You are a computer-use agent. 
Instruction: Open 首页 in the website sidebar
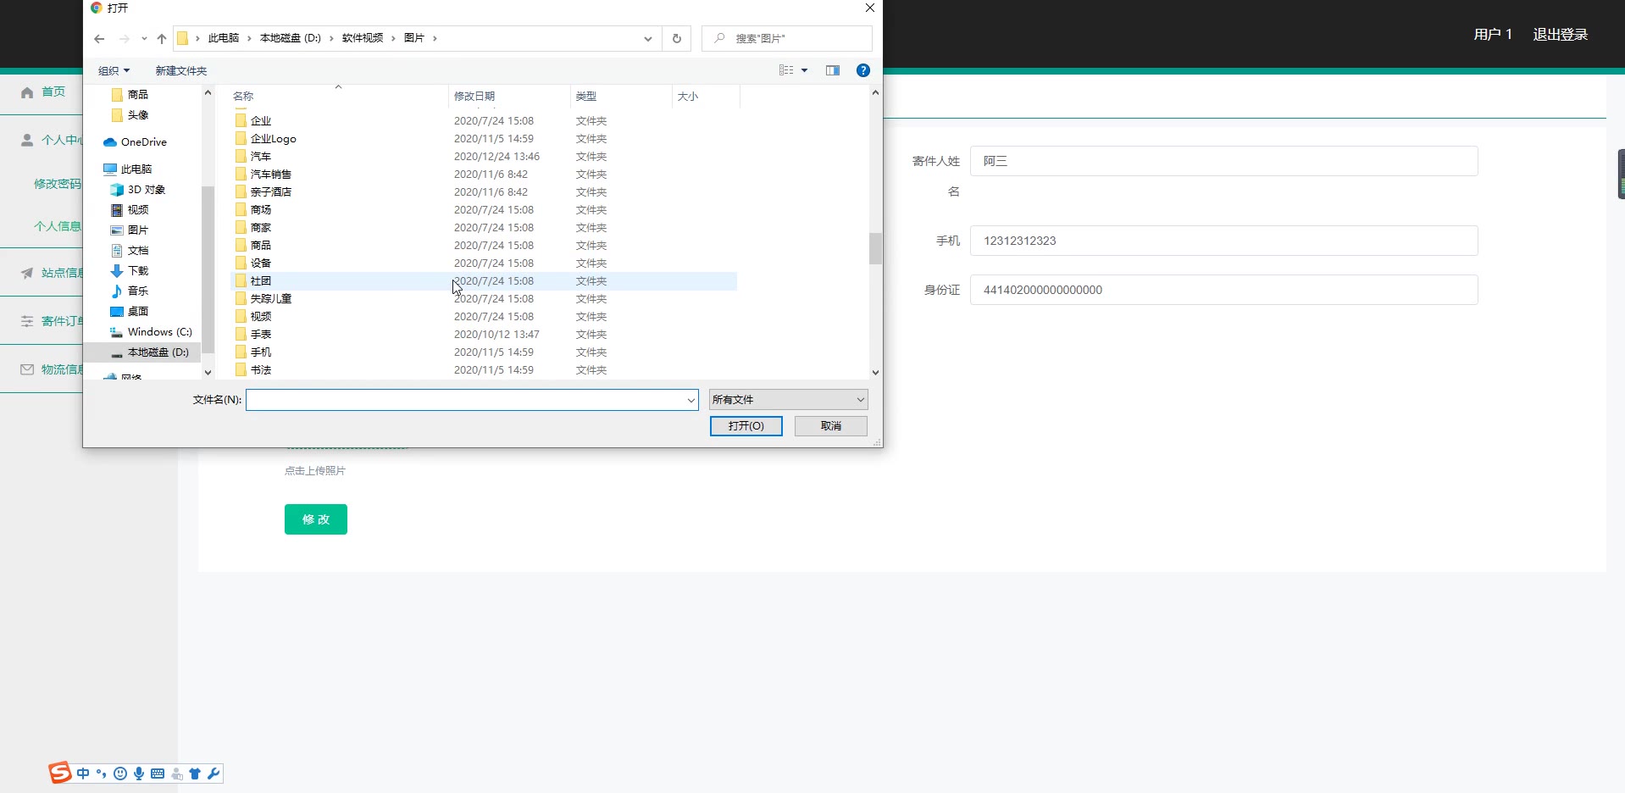tap(53, 91)
